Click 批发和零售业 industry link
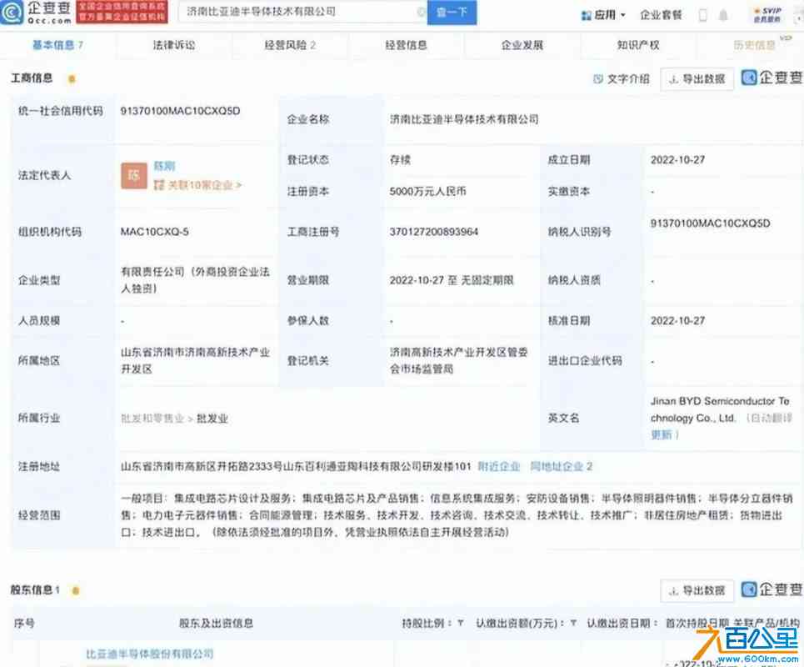This screenshot has width=804, height=667. click(152, 419)
